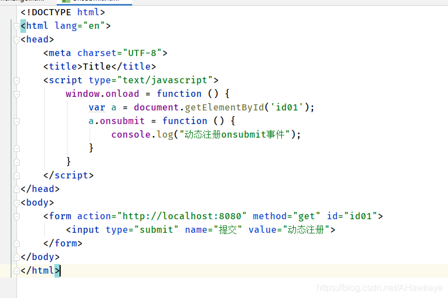Viewport: 448px width, 298px height.
Task: Click the name="提交" attribute
Action: (213, 230)
